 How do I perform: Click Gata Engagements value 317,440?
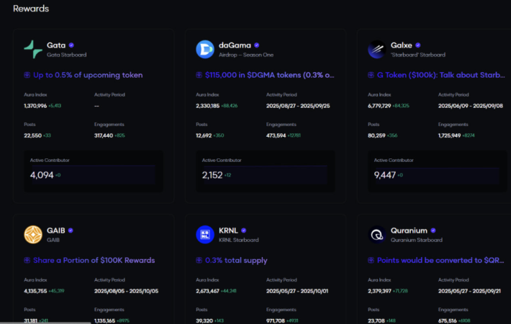tap(104, 135)
